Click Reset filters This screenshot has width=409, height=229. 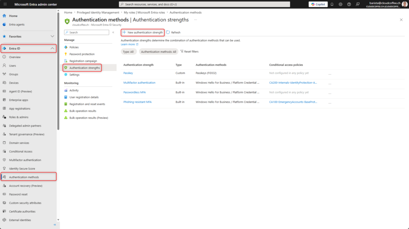click(x=189, y=52)
